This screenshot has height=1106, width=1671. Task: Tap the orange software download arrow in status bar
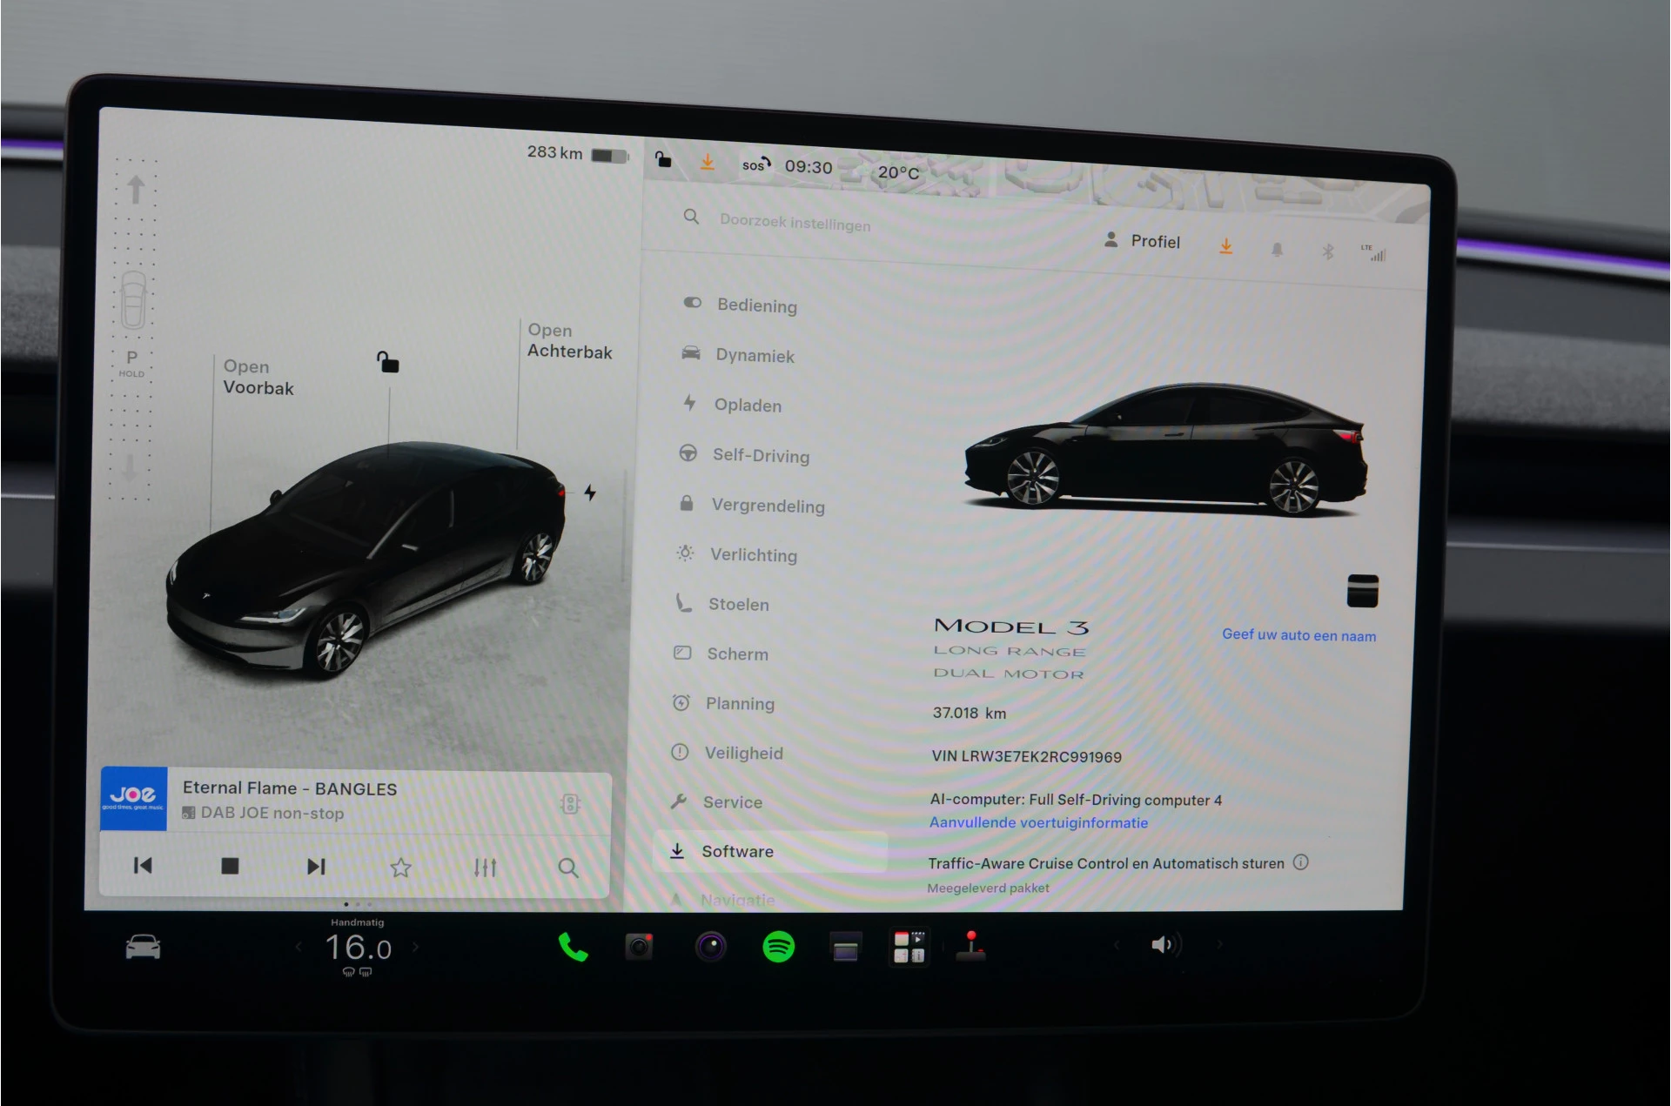(x=708, y=162)
